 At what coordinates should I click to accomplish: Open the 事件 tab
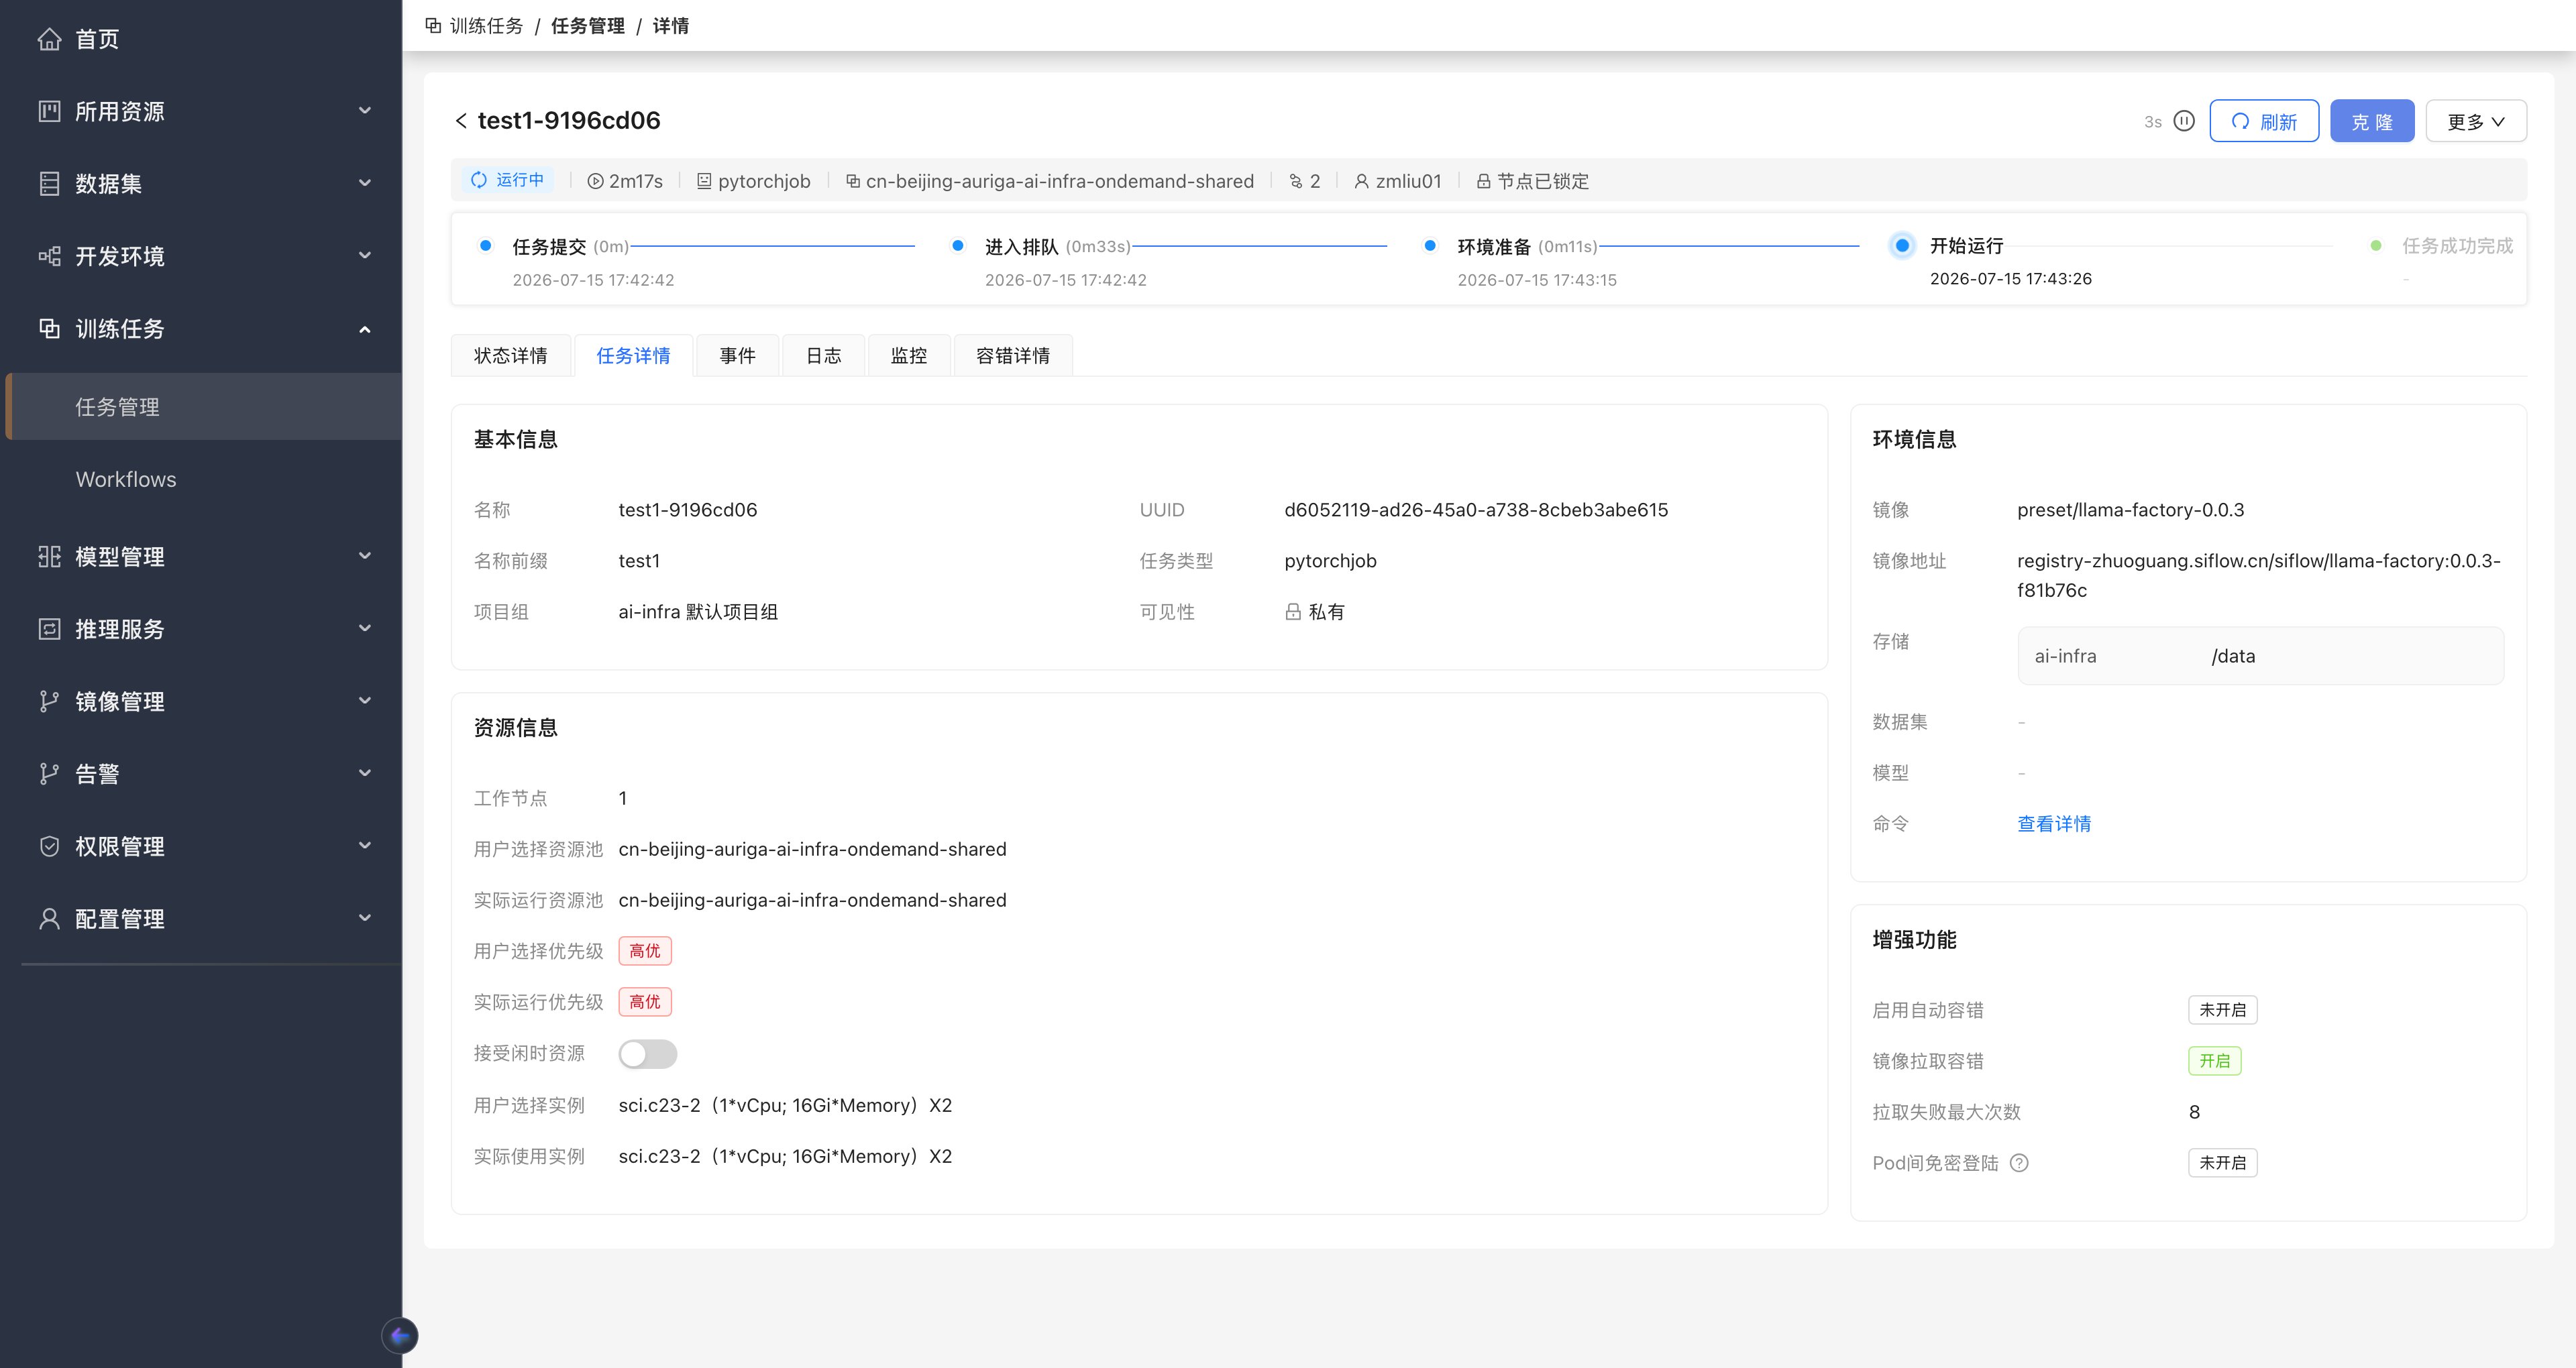pyautogui.click(x=738, y=356)
